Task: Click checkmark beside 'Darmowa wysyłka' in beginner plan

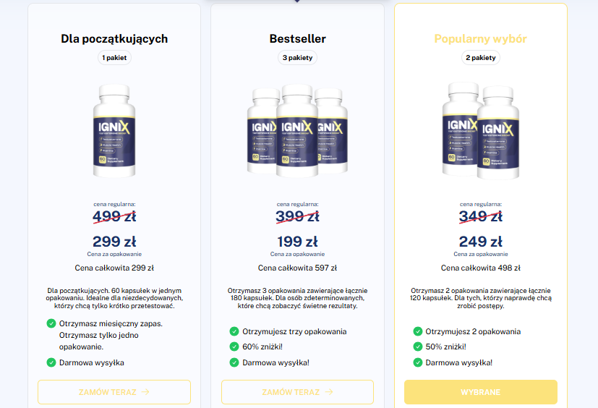Action: 51,362
